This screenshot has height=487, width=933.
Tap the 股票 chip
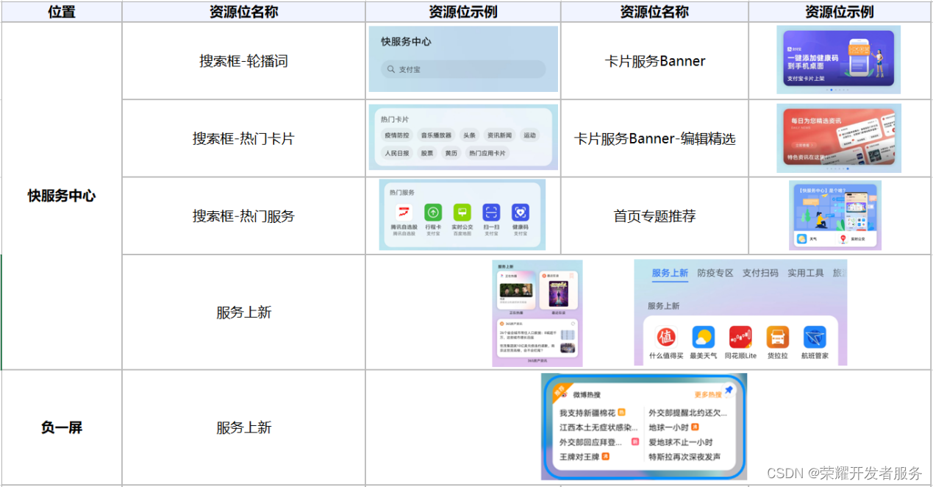[x=427, y=153]
